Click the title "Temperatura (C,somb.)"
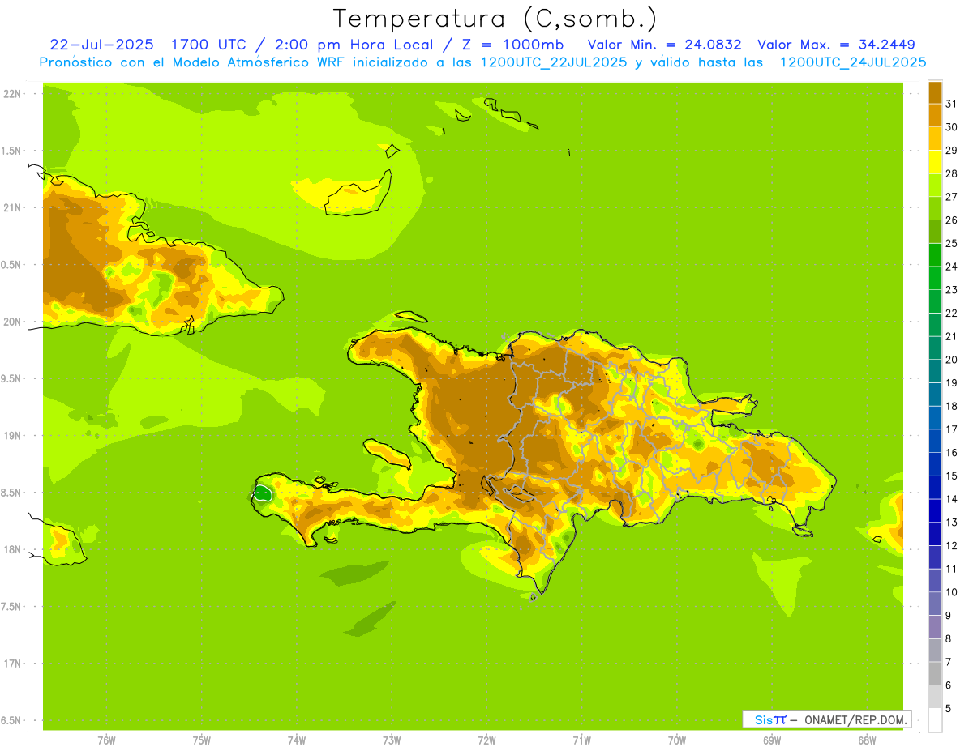 pos(495,19)
